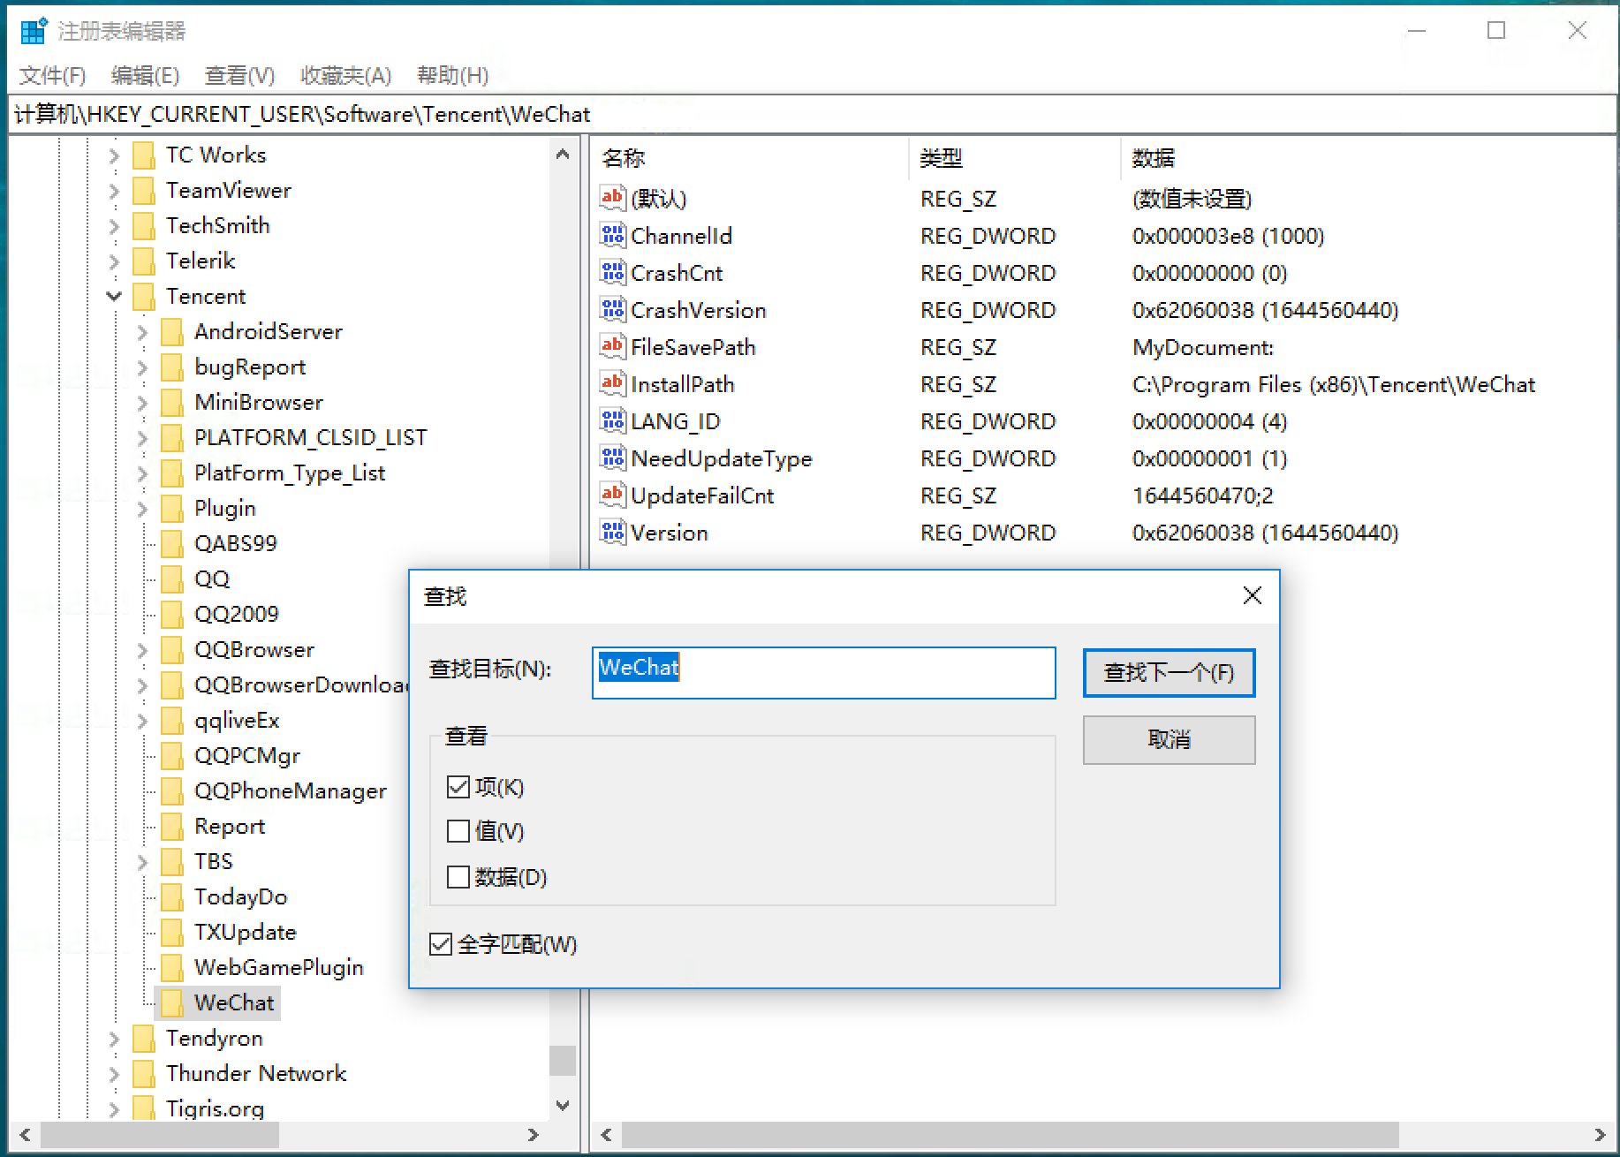Click the values pane horizontal scrollbar thumb
The width and height of the screenshot is (1620, 1157).
1010,1135
